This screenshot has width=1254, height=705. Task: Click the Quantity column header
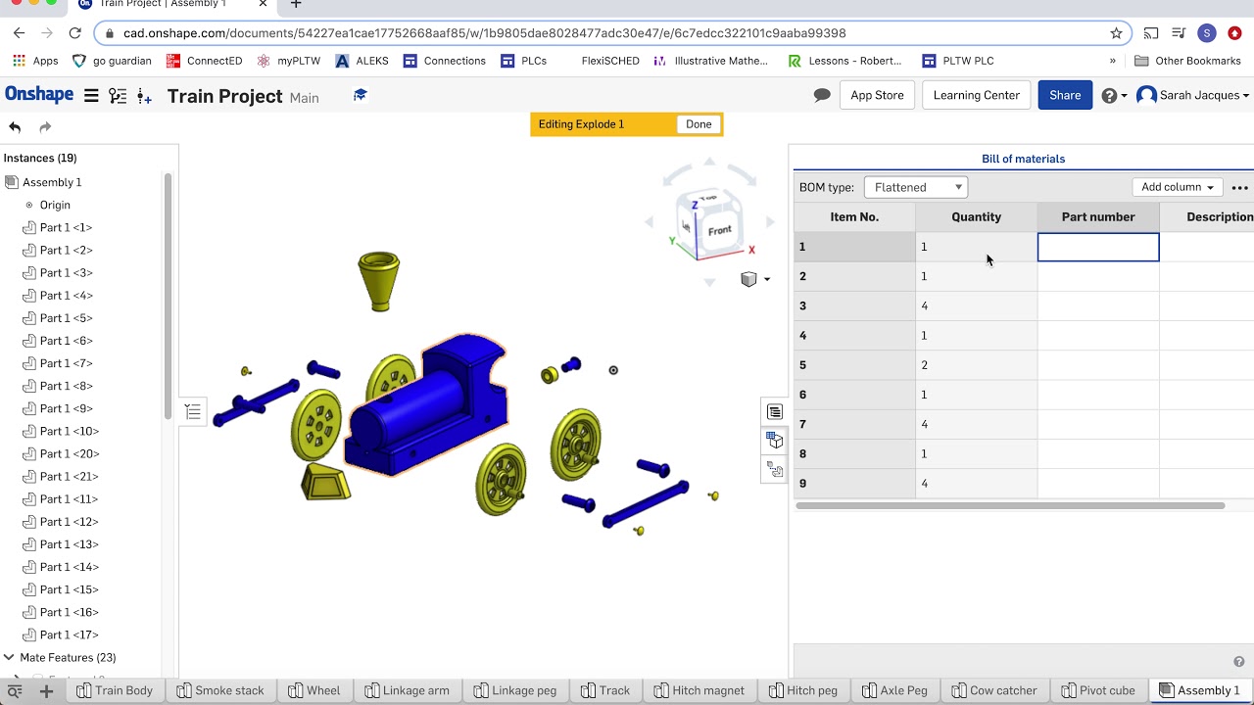pos(976,217)
